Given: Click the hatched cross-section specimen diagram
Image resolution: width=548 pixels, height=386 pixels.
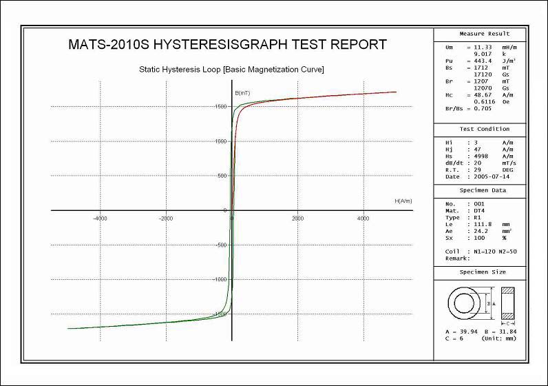Looking at the screenshot, I should (x=508, y=303).
